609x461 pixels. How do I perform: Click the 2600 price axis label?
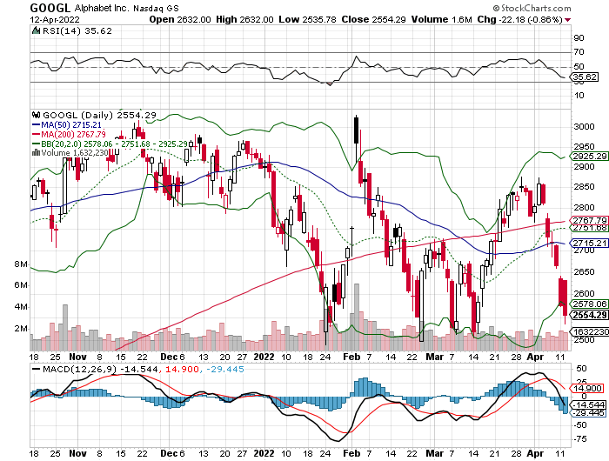point(584,294)
